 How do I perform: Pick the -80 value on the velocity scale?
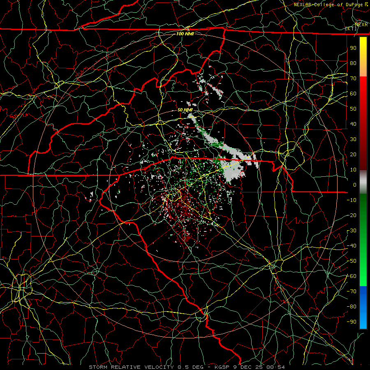tap(351, 307)
